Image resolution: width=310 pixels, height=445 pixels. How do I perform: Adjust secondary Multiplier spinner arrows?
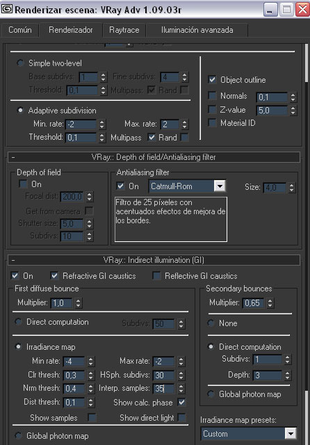(x=270, y=303)
